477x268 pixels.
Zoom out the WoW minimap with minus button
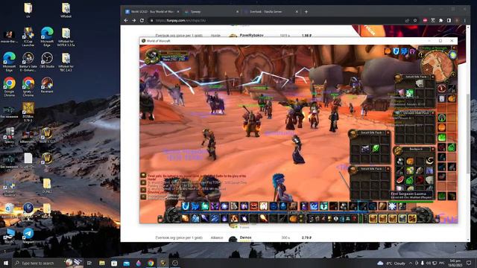point(447,81)
